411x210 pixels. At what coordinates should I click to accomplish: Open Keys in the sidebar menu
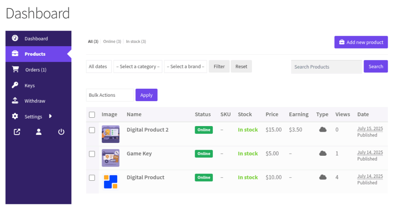[38, 86]
